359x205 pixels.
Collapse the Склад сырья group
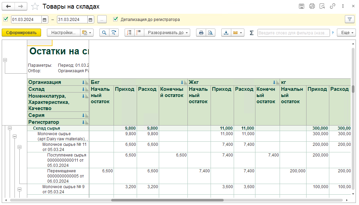pos(10,128)
